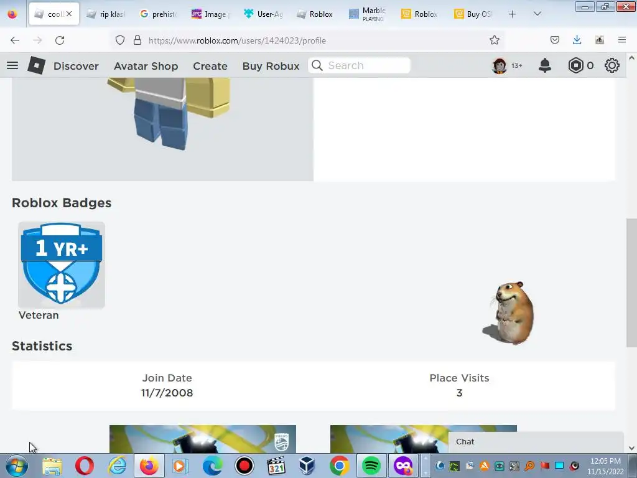
Task: Click the Veteran 1 YR+ badge icon
Action: click(x=62, y=265)
